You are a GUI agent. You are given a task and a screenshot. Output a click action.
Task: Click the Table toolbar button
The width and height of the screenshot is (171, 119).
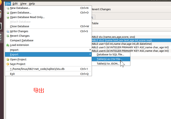95,23
